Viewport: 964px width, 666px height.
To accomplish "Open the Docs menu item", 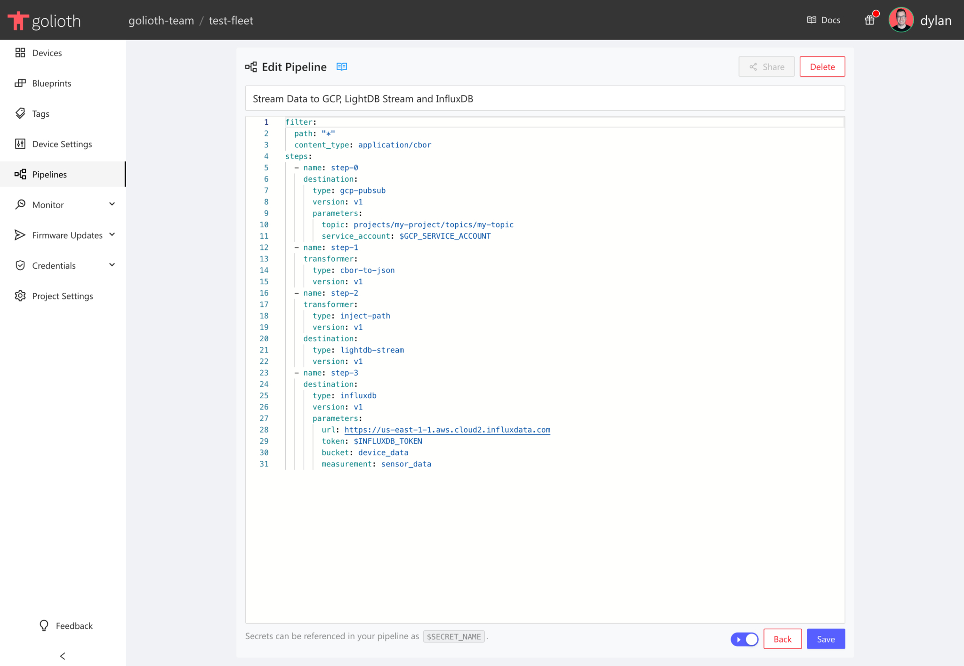I will click(x=823, y=20).
